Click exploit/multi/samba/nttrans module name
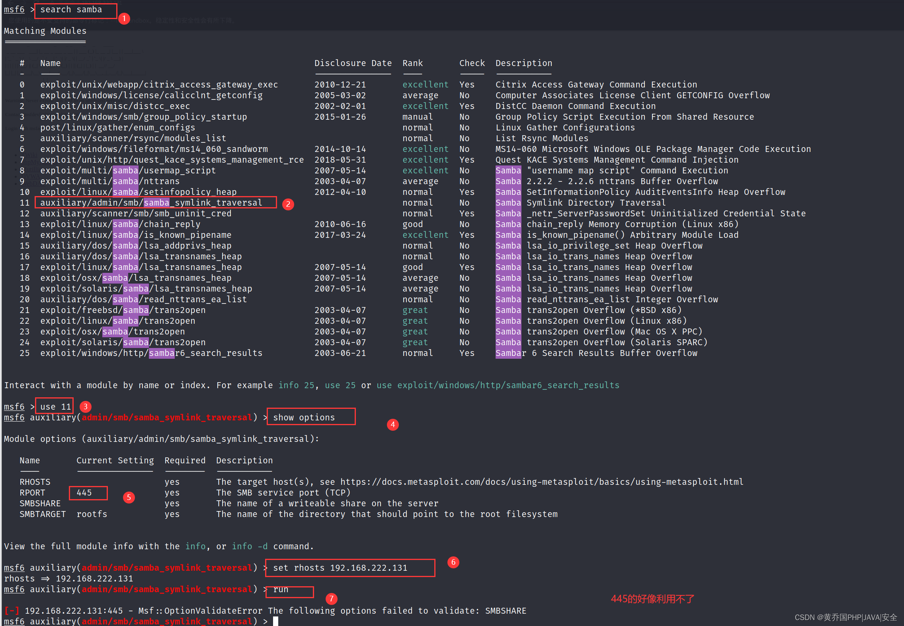Viewport: 904px width, 626px height. click(x=110, y=181)
